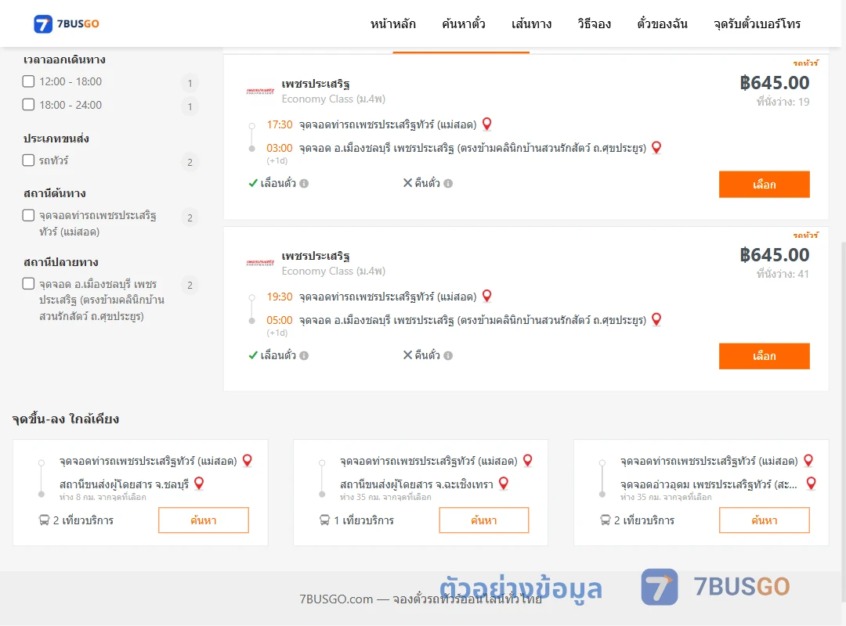This screenshot has height=626, width=846.
Task: Open map pin for 19:30 departure stop
Action: 486,296
